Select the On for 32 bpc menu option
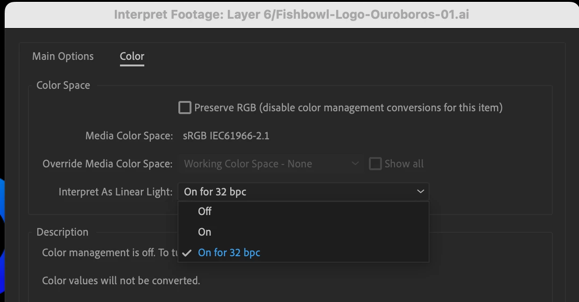 (229, 252)
